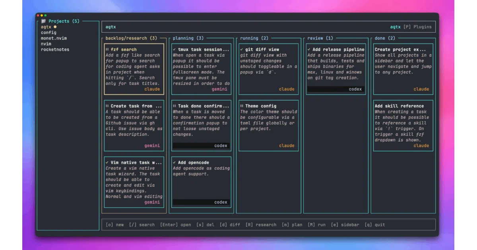Click claude agent label on fzf search
This screenshot has width=477, height=250.
point(152,89)
